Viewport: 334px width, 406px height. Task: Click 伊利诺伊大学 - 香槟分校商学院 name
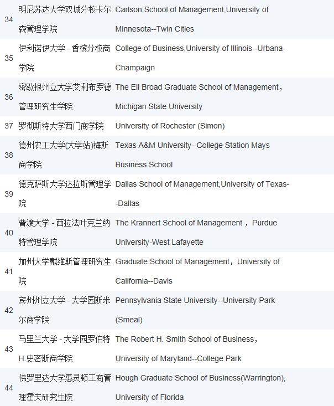coord(64,58)
